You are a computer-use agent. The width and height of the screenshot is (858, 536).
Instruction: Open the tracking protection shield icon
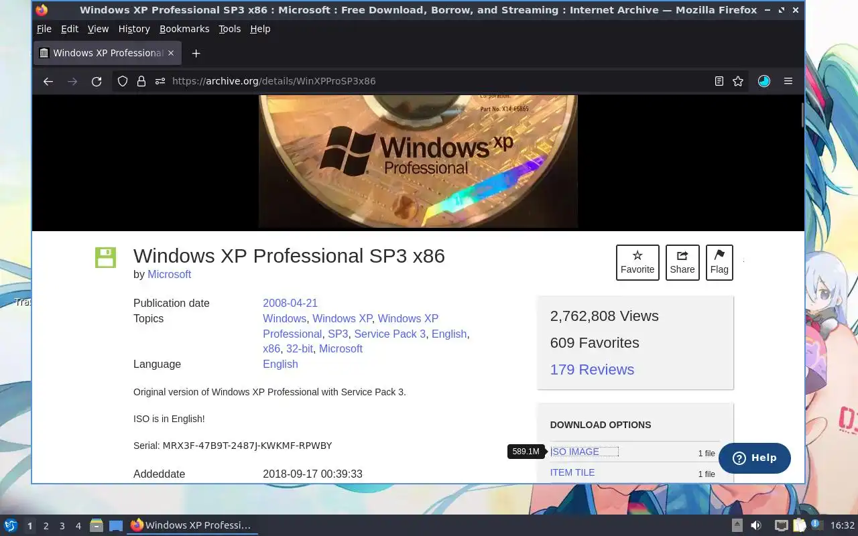(x=123, y=81)
